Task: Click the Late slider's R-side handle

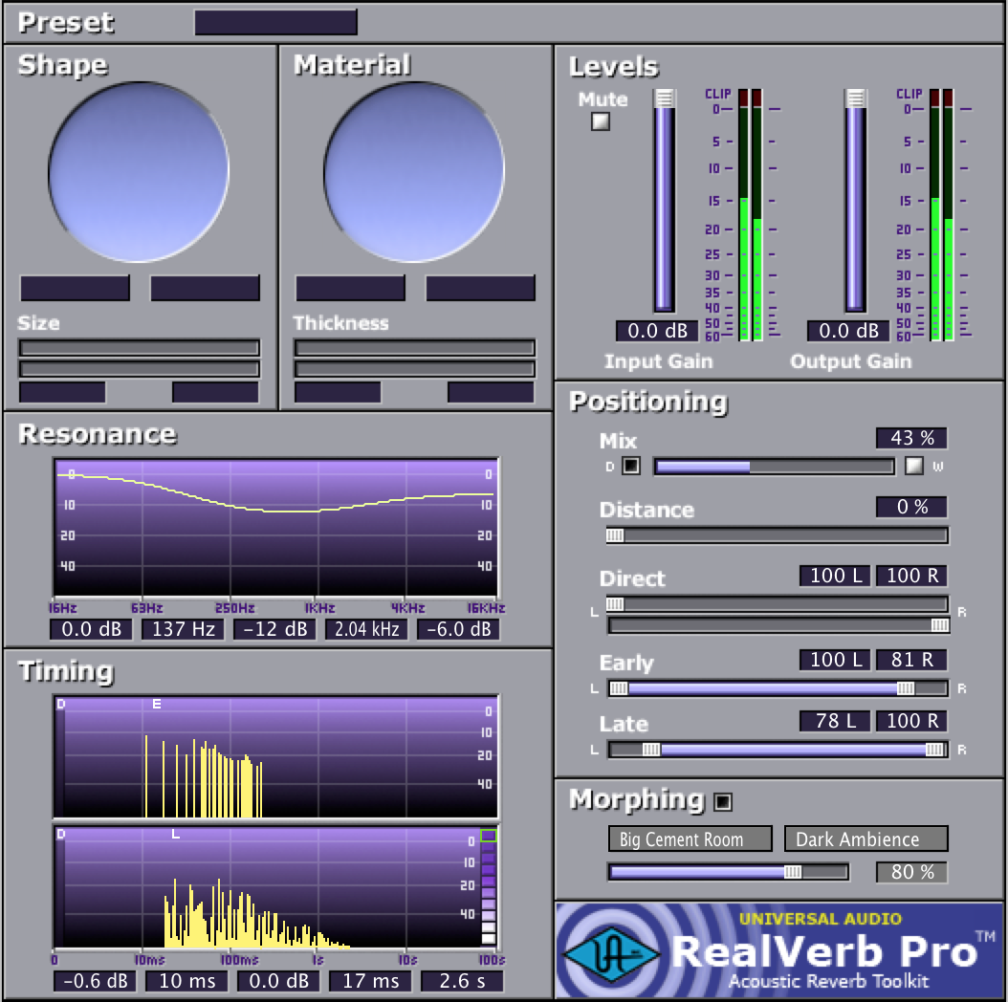Action: pyautogui.click(x=934, y=750)
